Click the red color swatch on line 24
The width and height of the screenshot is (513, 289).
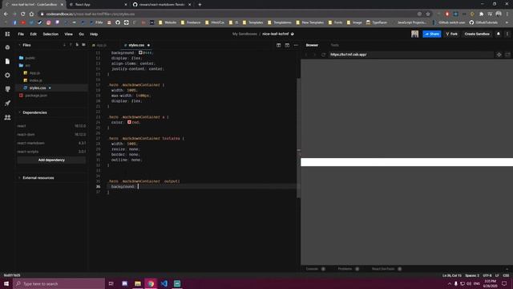(129, 122)
